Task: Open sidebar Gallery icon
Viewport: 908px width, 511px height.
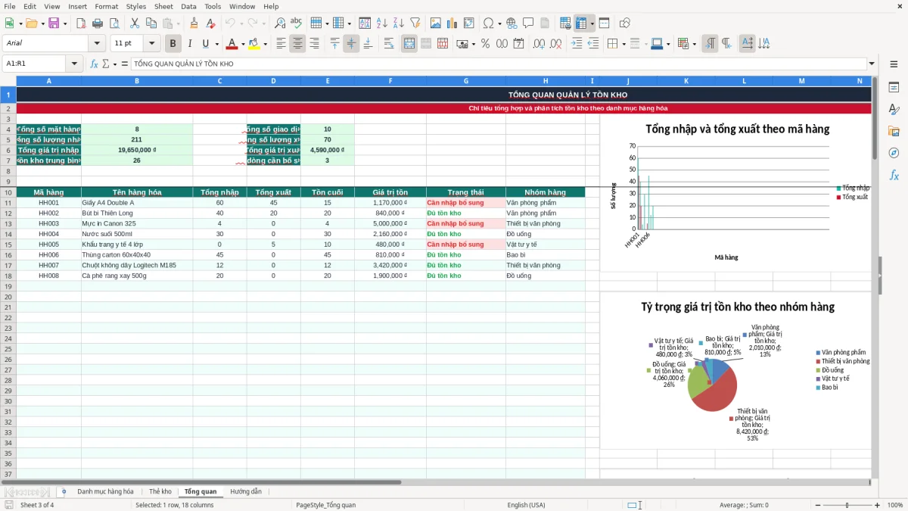Action: click(894, 131)
